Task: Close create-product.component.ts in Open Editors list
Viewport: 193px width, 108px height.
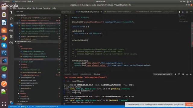Action: click(x=17, y=23)
